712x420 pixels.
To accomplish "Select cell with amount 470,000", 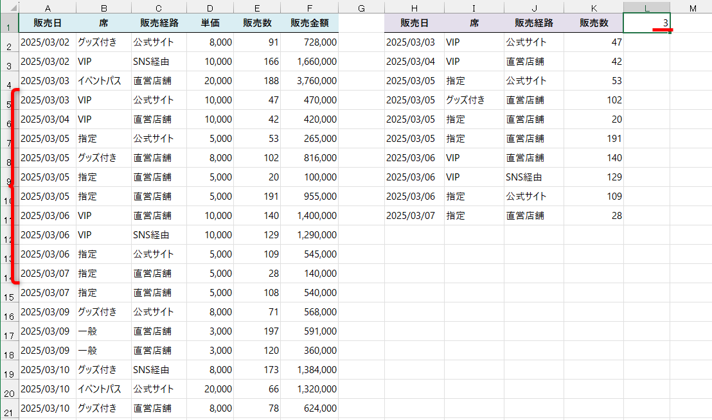I will point(310,100).
